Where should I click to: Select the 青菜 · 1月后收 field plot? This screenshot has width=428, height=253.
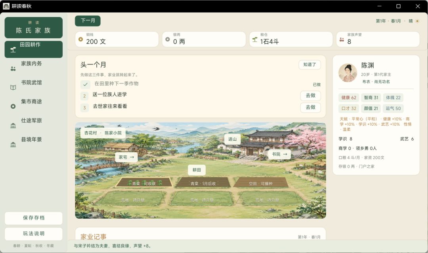(x=203, y=183)
